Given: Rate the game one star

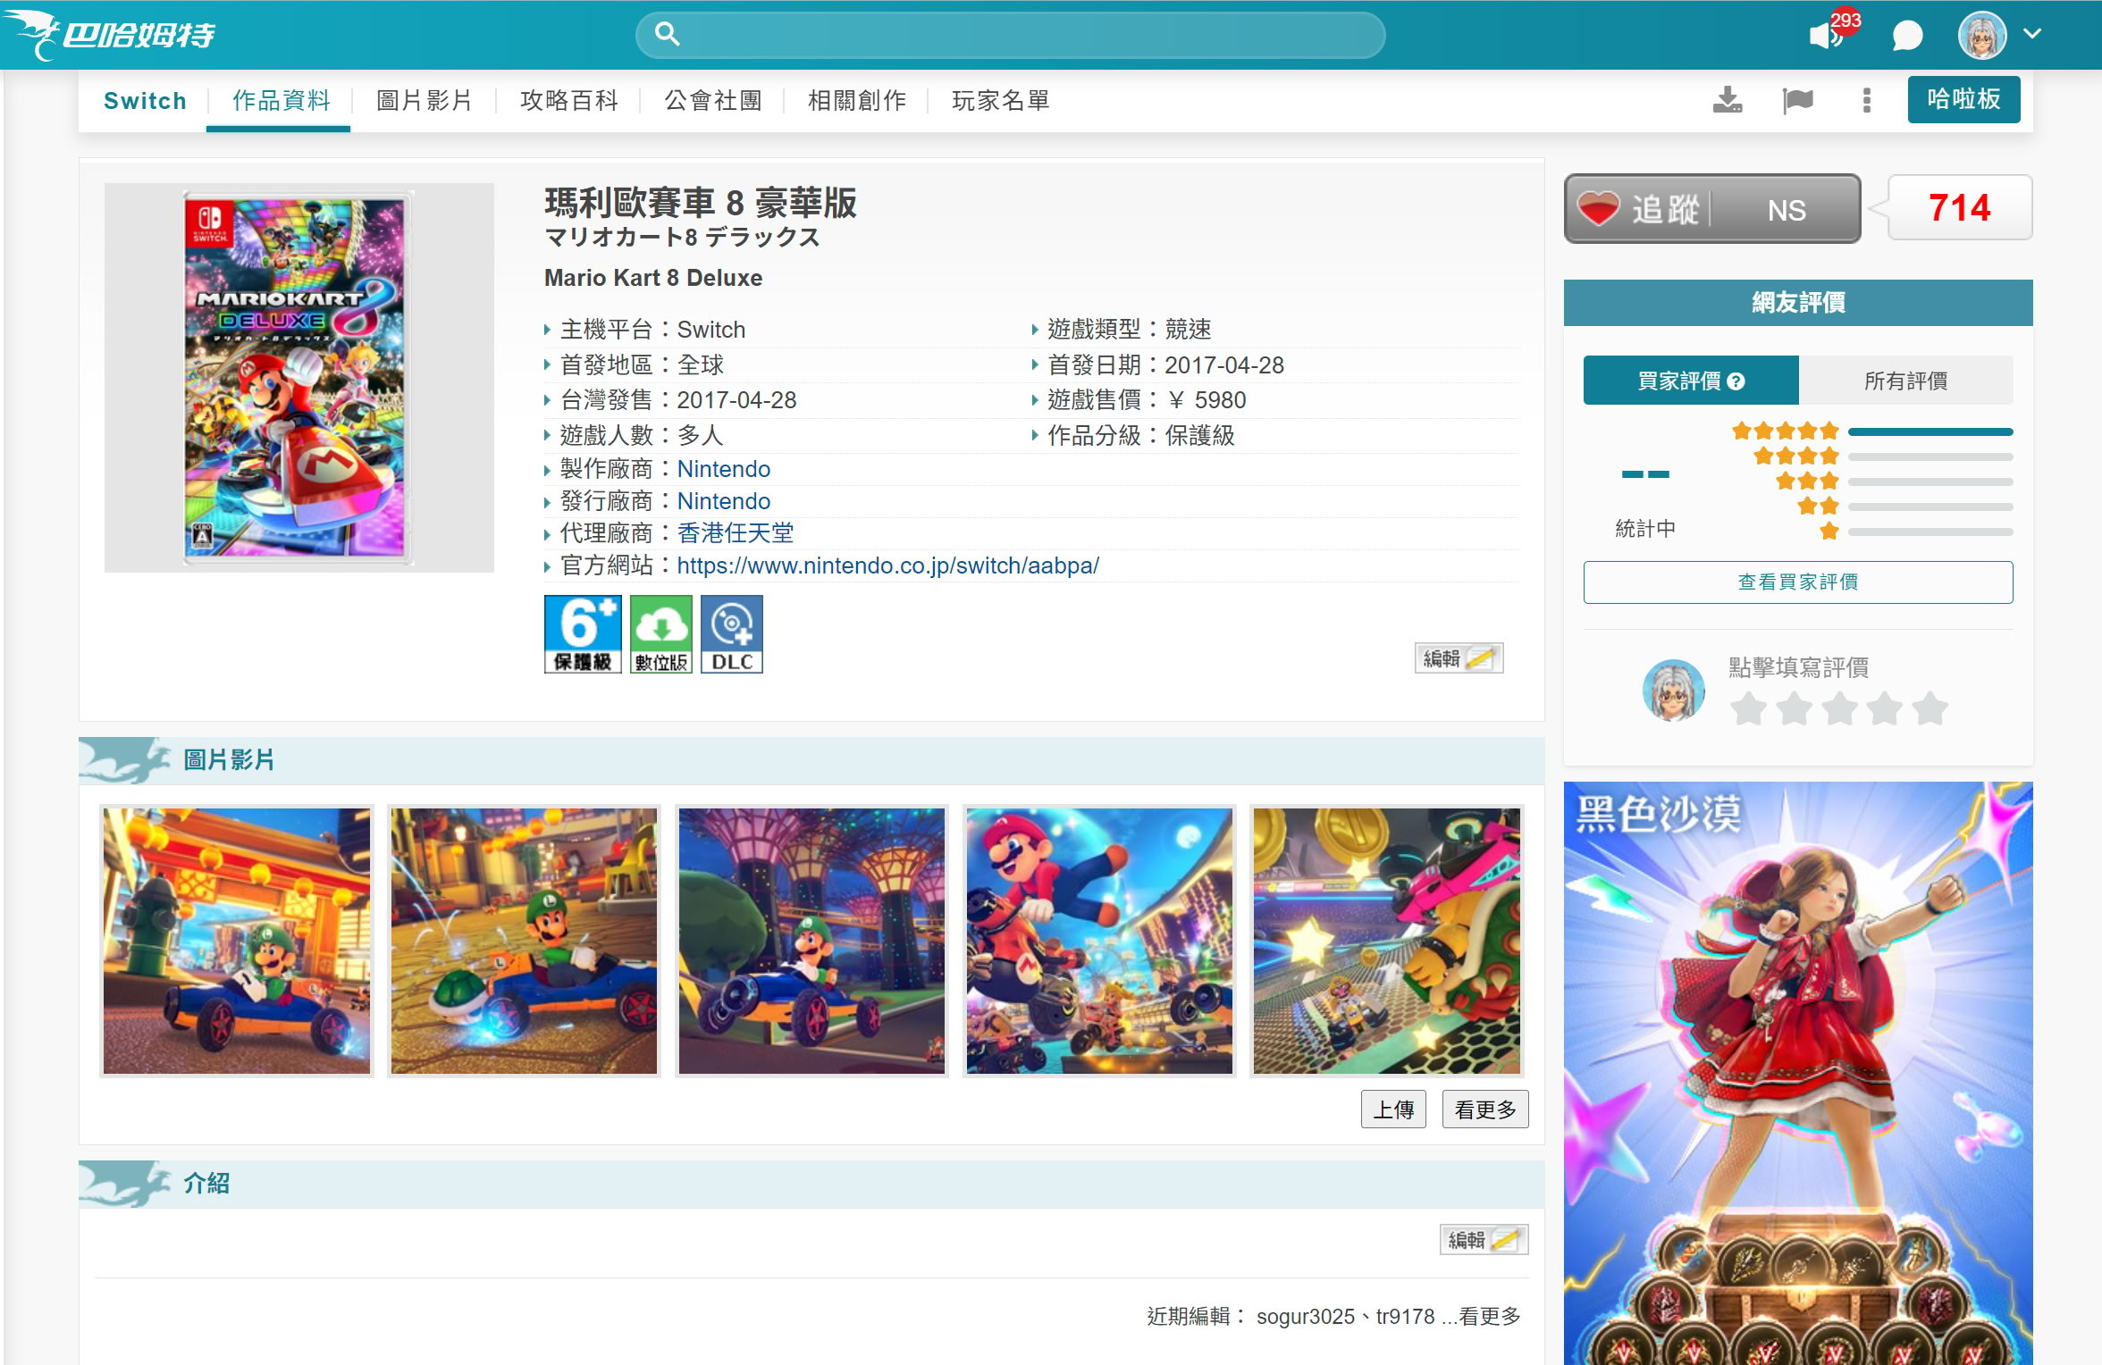Looking at the screenshot, I should [x=1749, y=709].
